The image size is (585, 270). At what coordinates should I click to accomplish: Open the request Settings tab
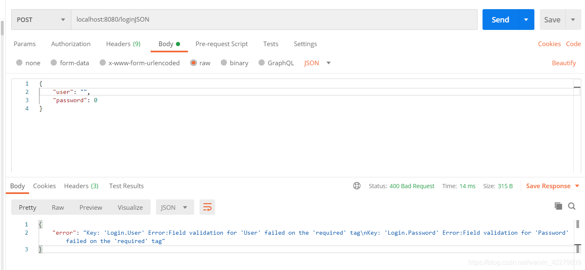click(305, 44)
